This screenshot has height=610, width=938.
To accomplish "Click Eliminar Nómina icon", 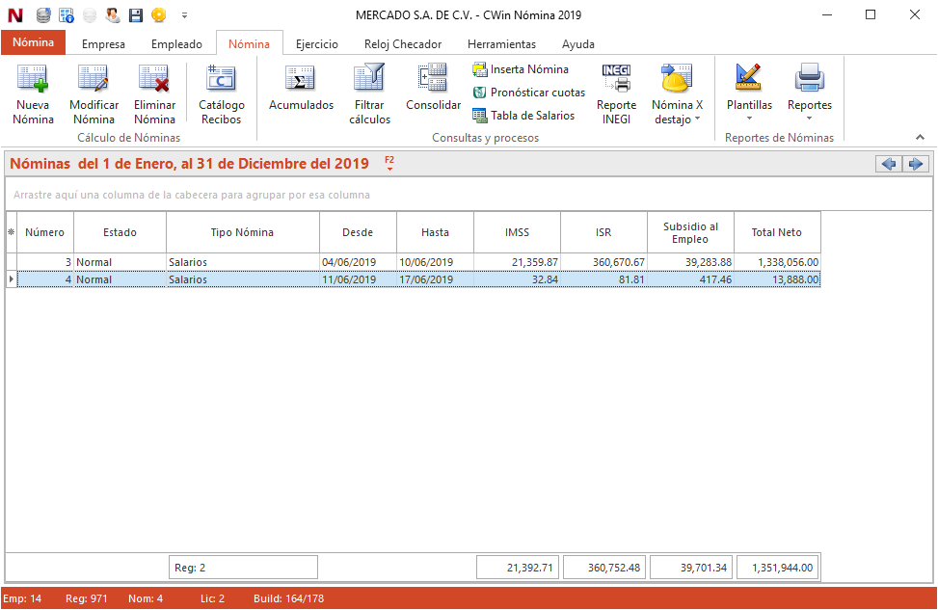I will click(x=154, y=79).
